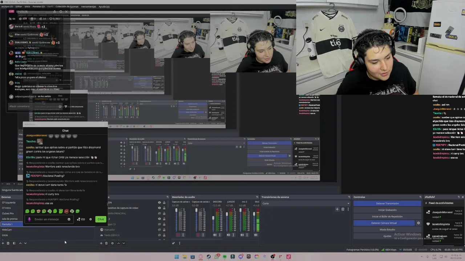Move selected source up in sources list
The height and width of the screenshot is (261, 465).
tap(118, 243)
